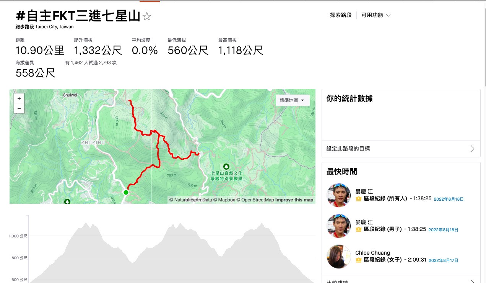
Task: Open 晏慶 江 overall record profile photo
Action: click(x=339, y=195)
